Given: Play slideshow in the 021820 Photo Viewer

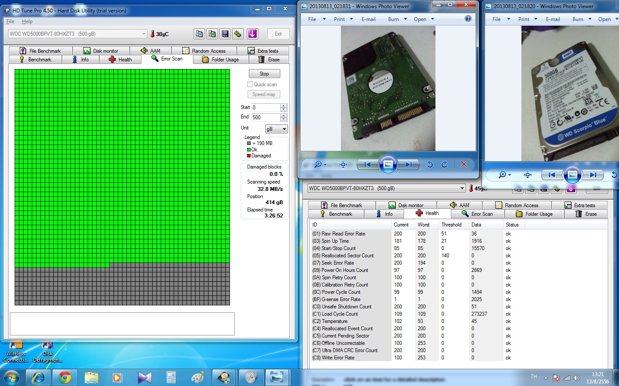Looking at the screenshot, I should (x=572, y=175).
